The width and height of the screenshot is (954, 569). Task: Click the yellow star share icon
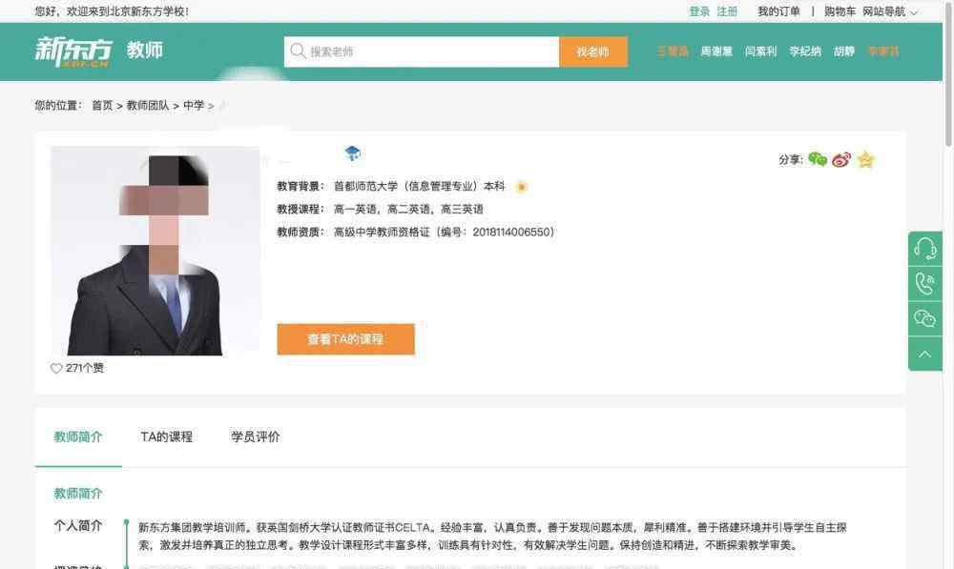pos(866,159)
